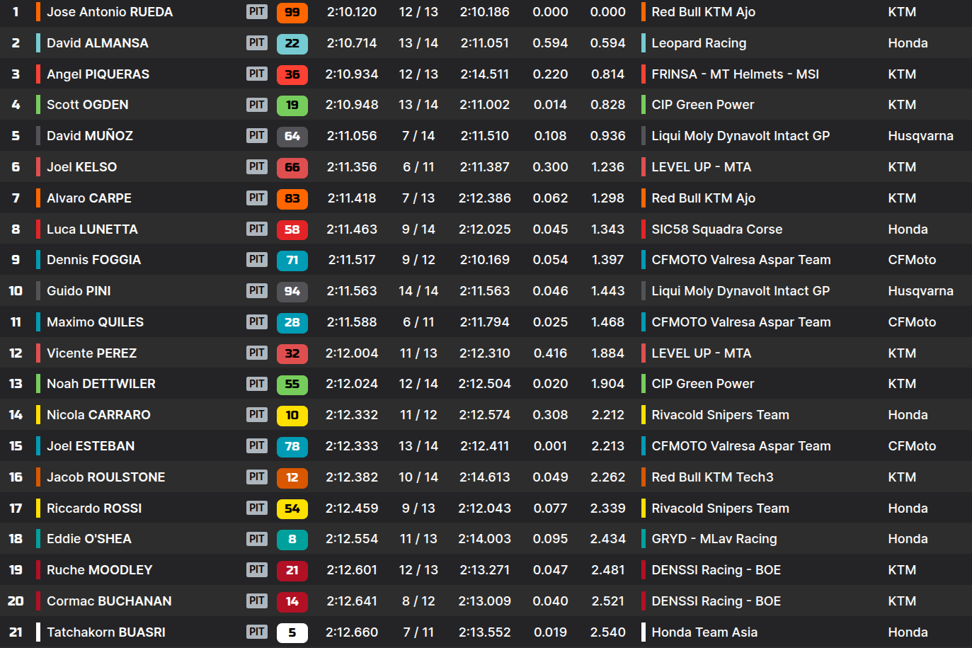Click the PIT badge next to Jose Antonio RUEDA
The height and width of the screenshot is (648, 972).
click(256, 12)
